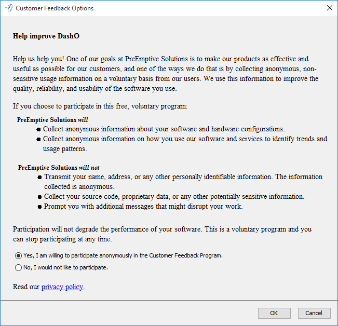Image resolution: width=338 pixels, height=326 pixels.
Task: Click the 'If you choose to participate' line
Action: (100, 106)
